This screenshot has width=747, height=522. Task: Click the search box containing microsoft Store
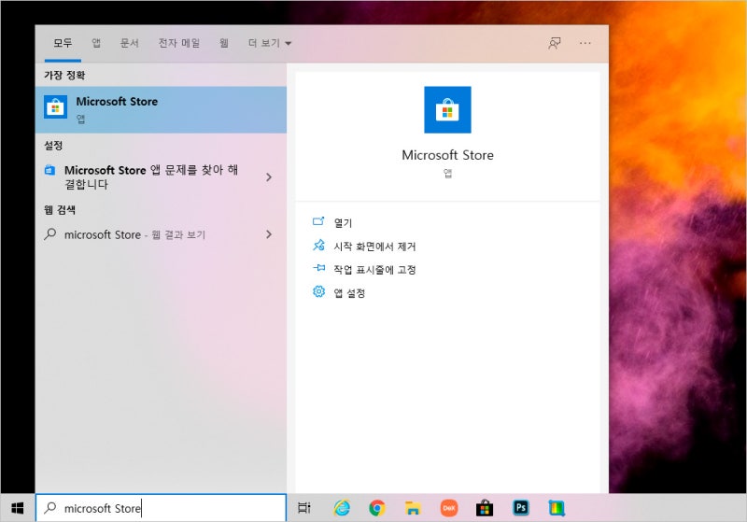click(x=161, y=508)
